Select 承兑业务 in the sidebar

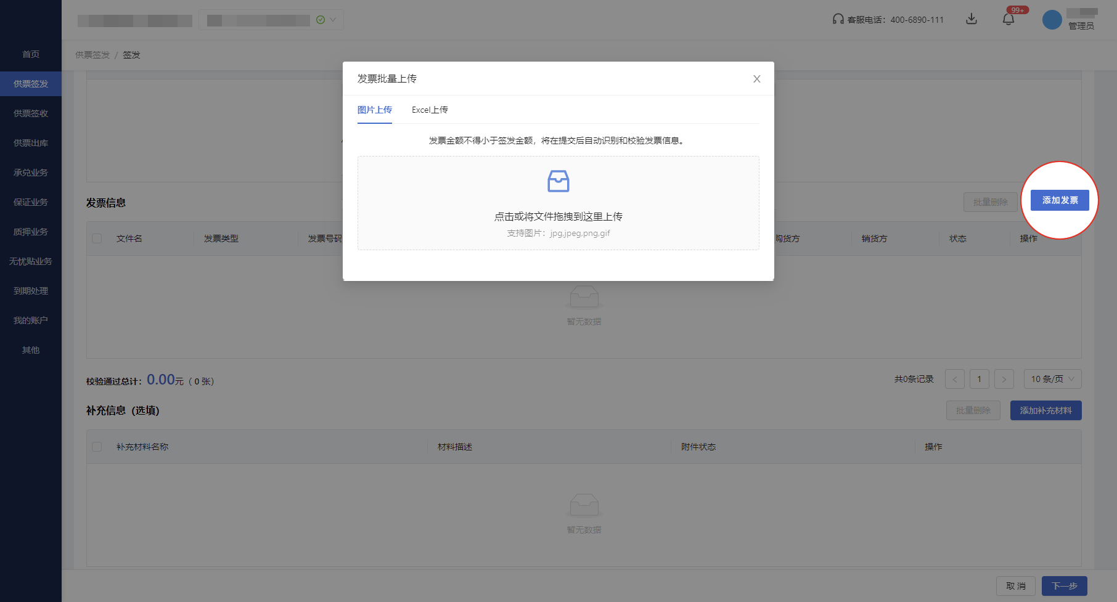click(30, 172)
